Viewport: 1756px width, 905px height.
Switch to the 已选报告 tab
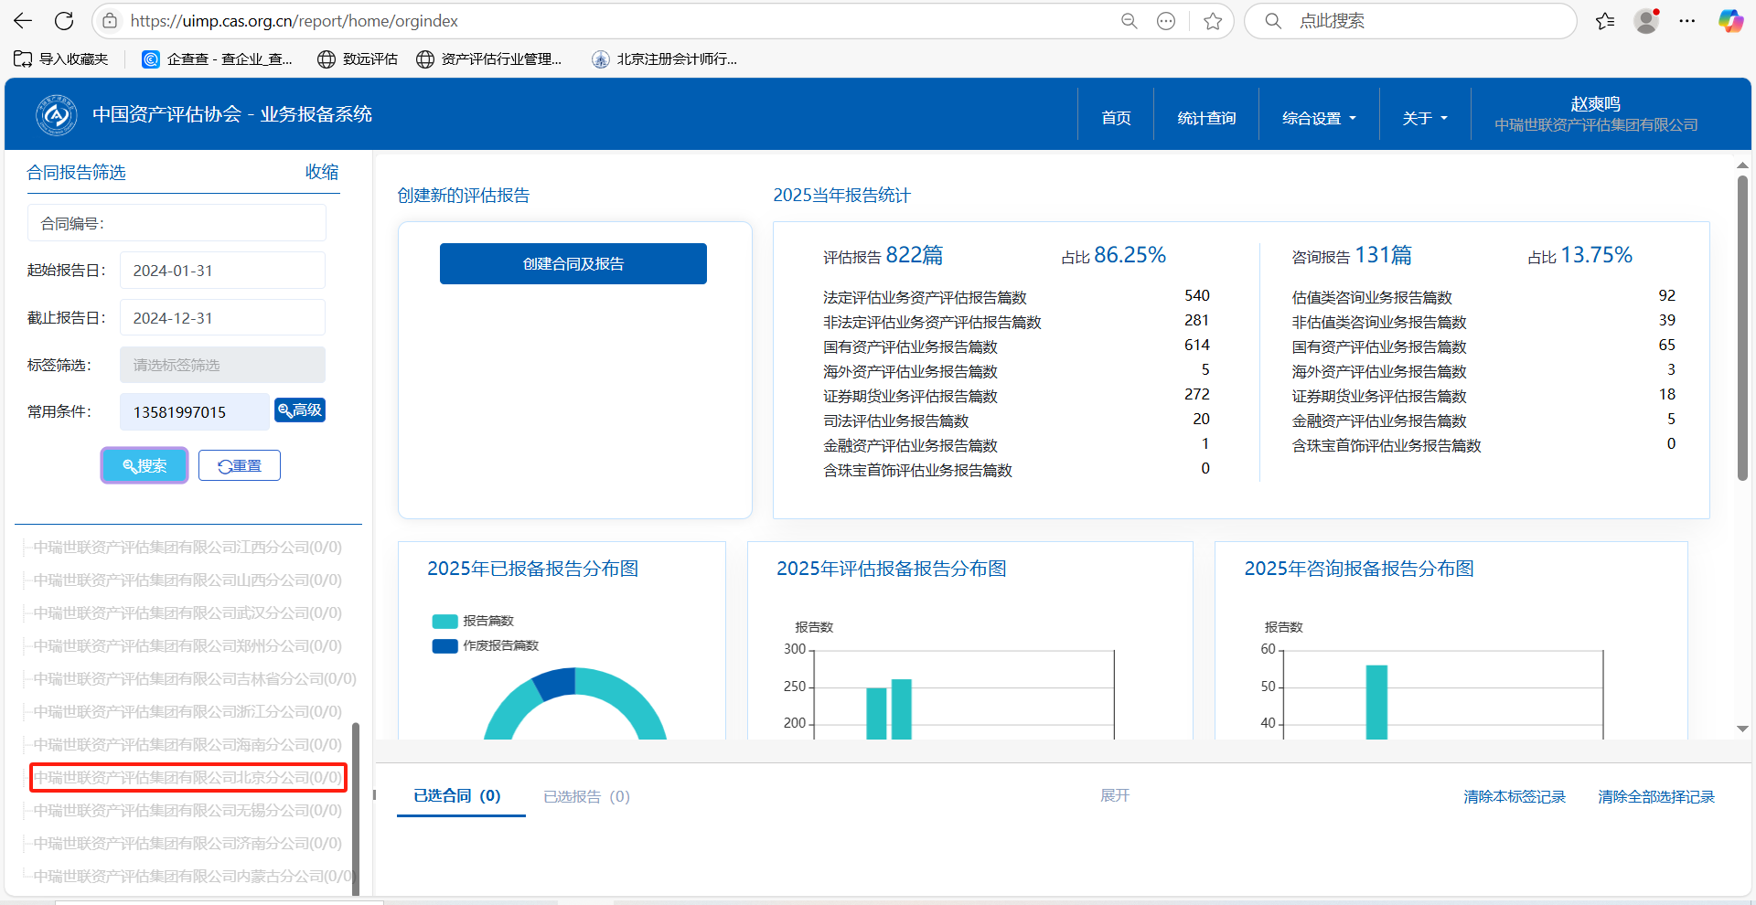tap(586, 796)
